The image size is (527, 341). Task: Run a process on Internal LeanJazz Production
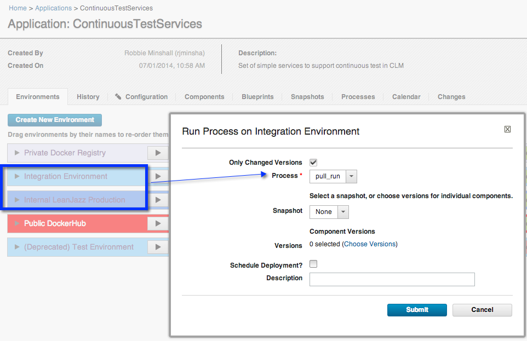158,200
